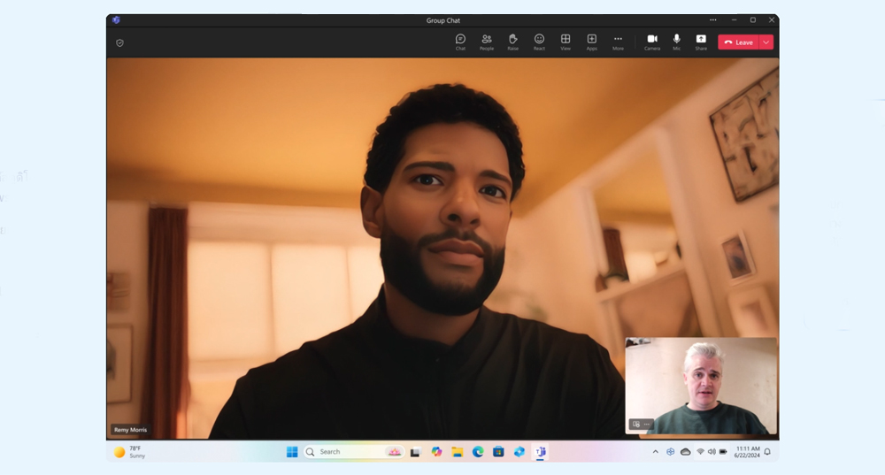Open File Explorer from the taskbar

coord(458,452)
